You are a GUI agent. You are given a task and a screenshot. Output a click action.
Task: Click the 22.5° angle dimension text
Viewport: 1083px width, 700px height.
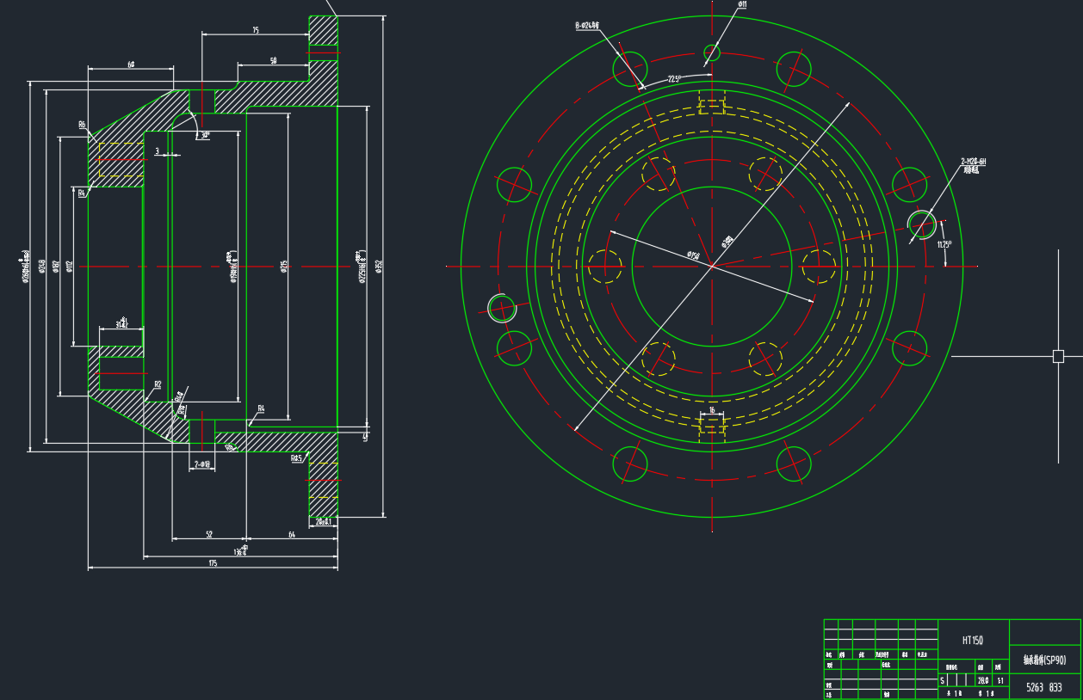click(673, 79)
